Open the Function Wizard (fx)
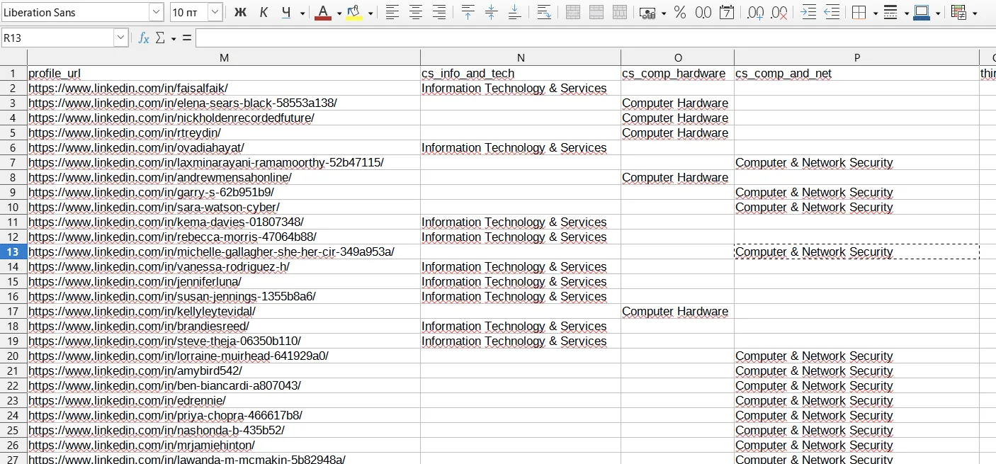Image resolution: width=996 pixels, height=464 pixels. [144, 38]
